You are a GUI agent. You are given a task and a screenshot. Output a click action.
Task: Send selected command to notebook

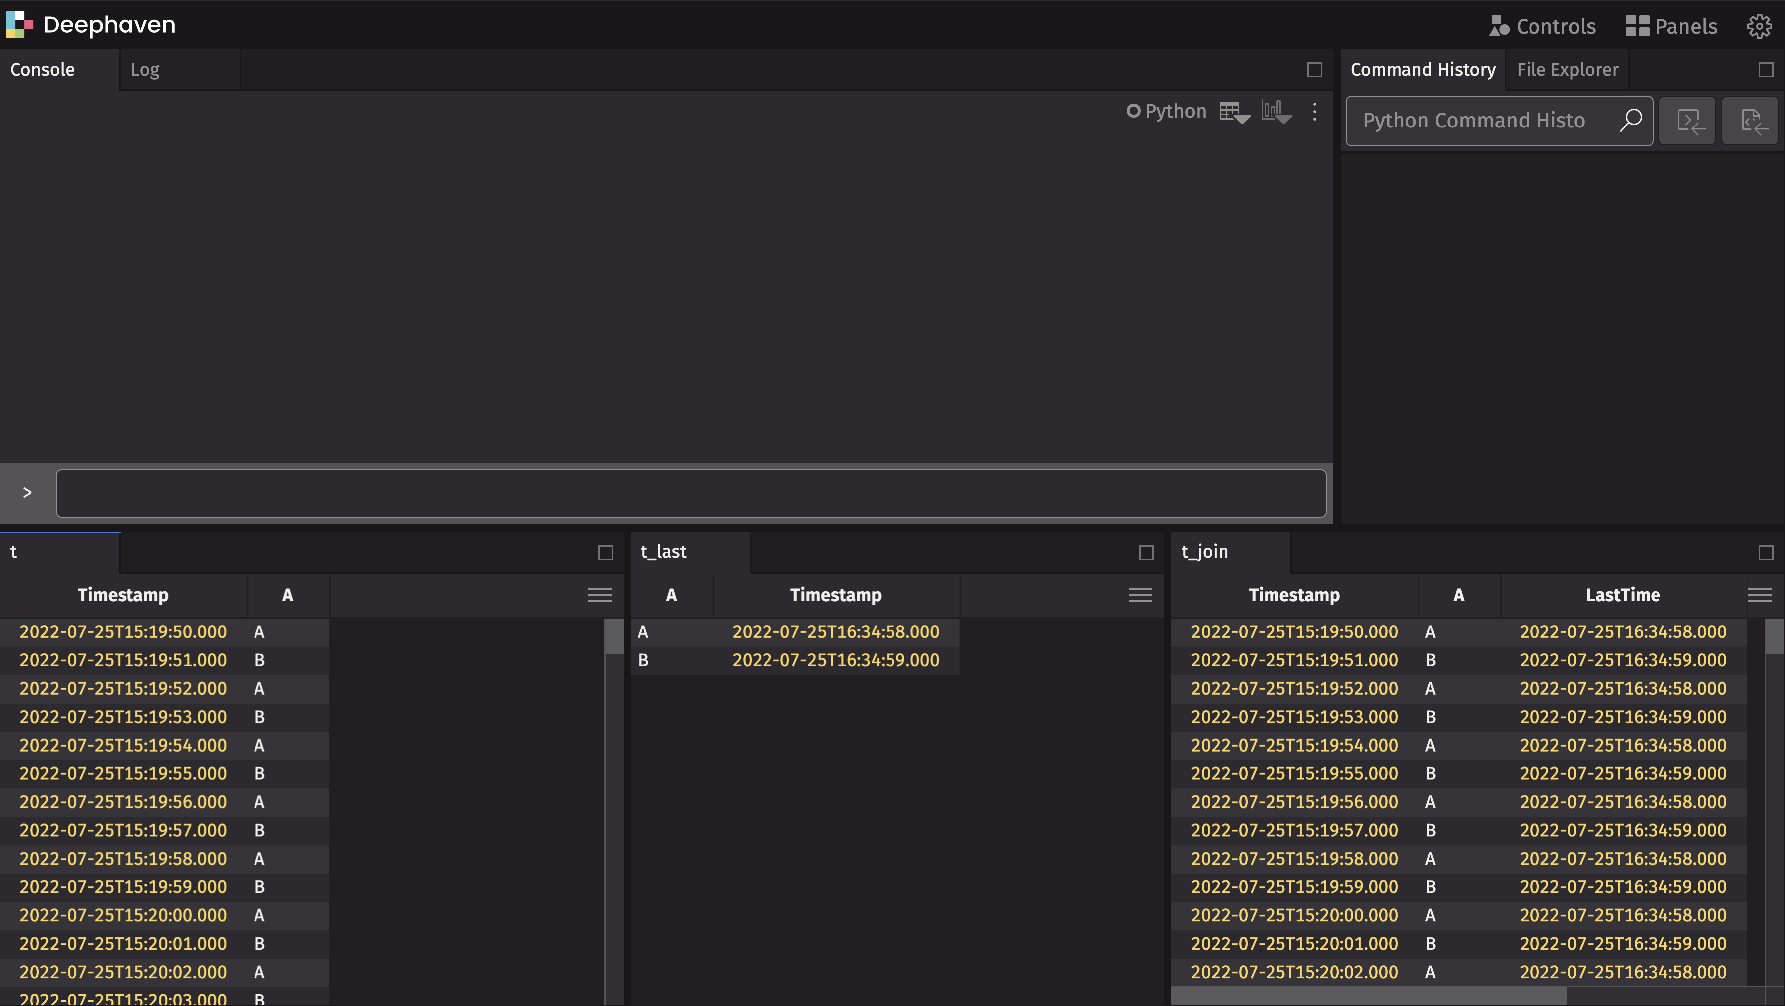tap(1750, 121)
